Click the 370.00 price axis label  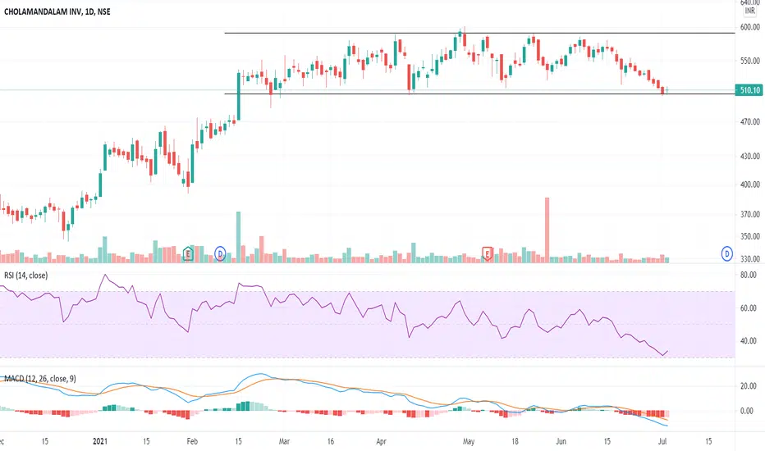coord(750,215)
